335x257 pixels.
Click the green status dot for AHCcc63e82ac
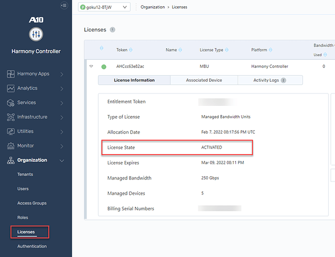(x=104, y=67)
